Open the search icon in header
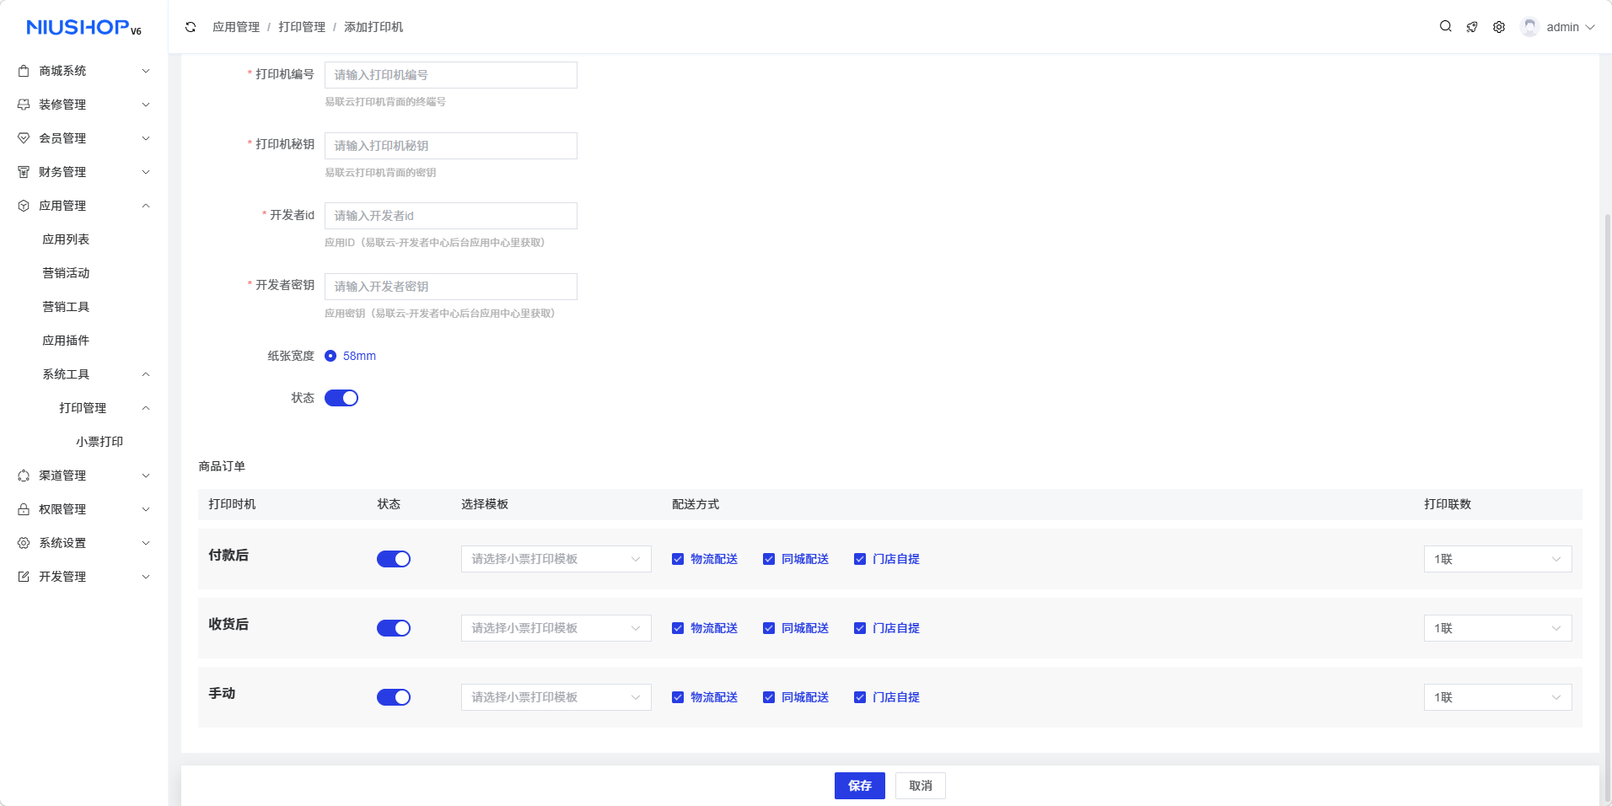This screenshot has width=1612, height=806. pyautogui.click(x=1445, y=26)
